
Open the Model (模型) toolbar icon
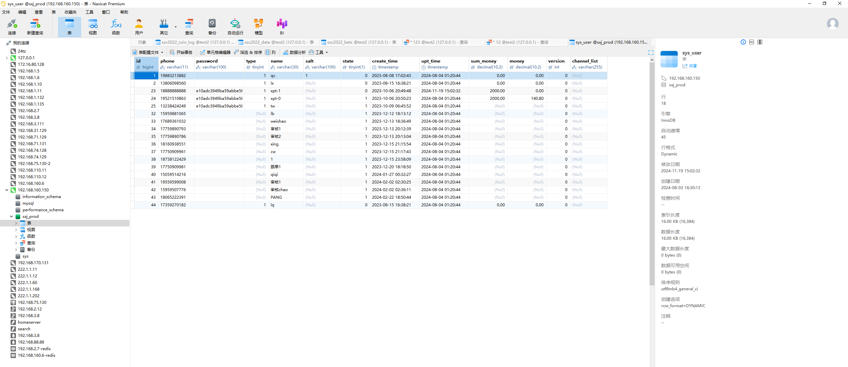(x=258, y=27)
